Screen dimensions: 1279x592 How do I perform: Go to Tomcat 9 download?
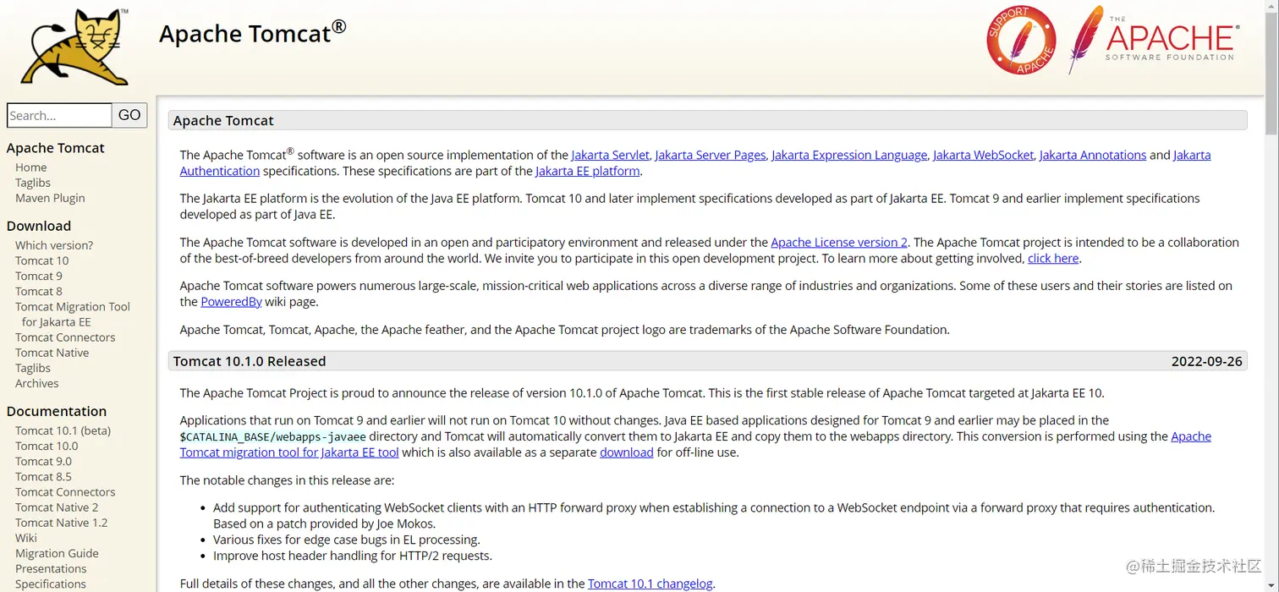coord(39,276)
